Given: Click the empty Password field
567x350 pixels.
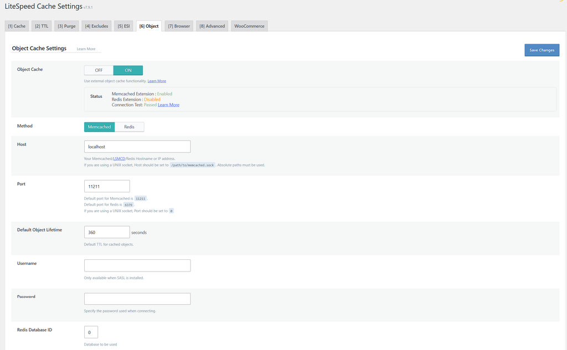Looking at the screenshot, I should click(137, 299).
